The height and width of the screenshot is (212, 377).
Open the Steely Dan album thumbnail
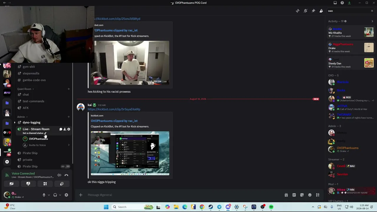point(369,63)
